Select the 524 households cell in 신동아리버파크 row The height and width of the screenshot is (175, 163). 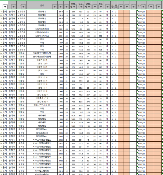[x=88, y=36]
